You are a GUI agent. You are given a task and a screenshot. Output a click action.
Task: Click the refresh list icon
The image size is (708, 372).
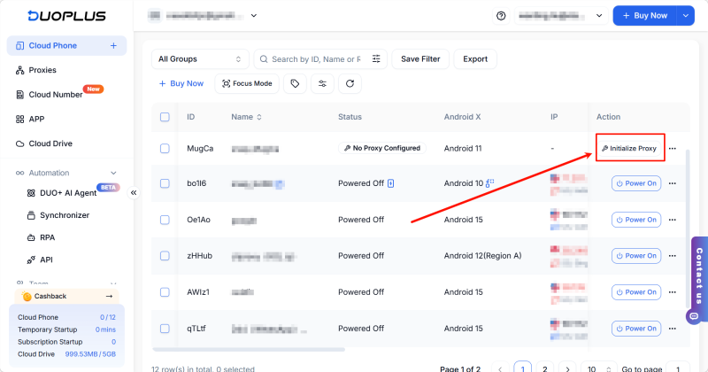350,83
